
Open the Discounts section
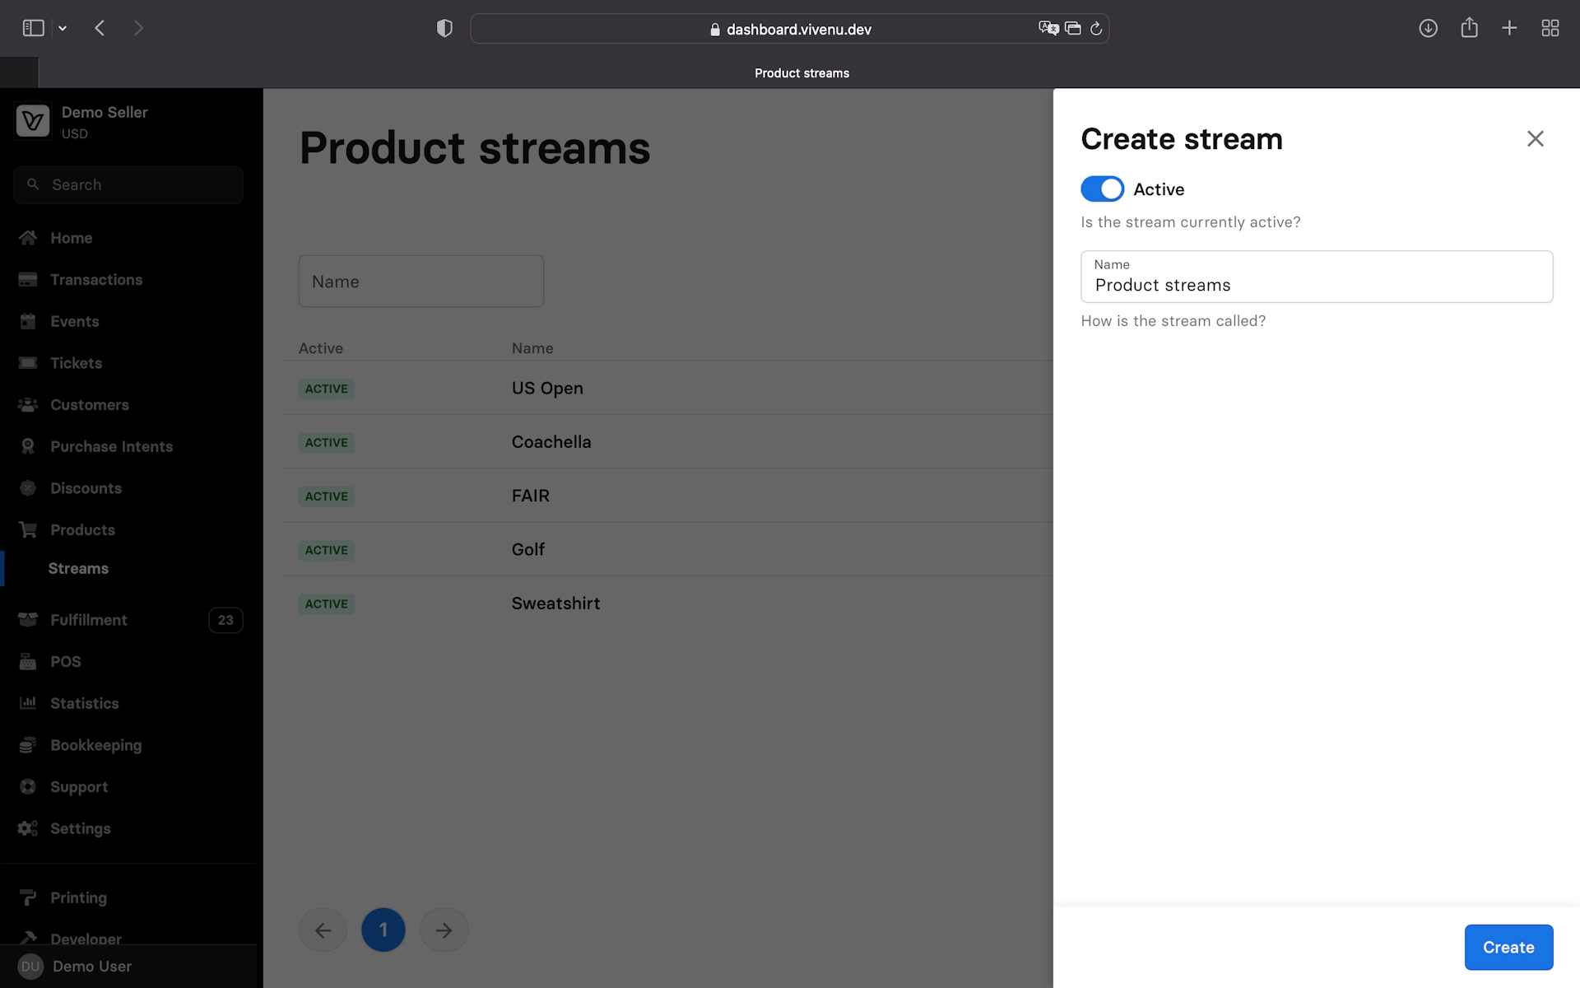tap(86, 488)
